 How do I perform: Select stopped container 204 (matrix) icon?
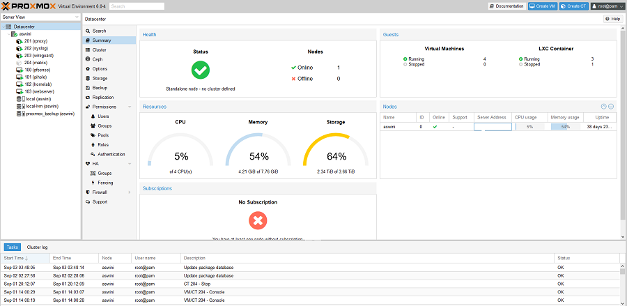pyautogui.click(x=19, y=63)
